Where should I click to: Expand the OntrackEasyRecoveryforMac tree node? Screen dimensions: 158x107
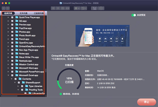click(x=8, y=46)
